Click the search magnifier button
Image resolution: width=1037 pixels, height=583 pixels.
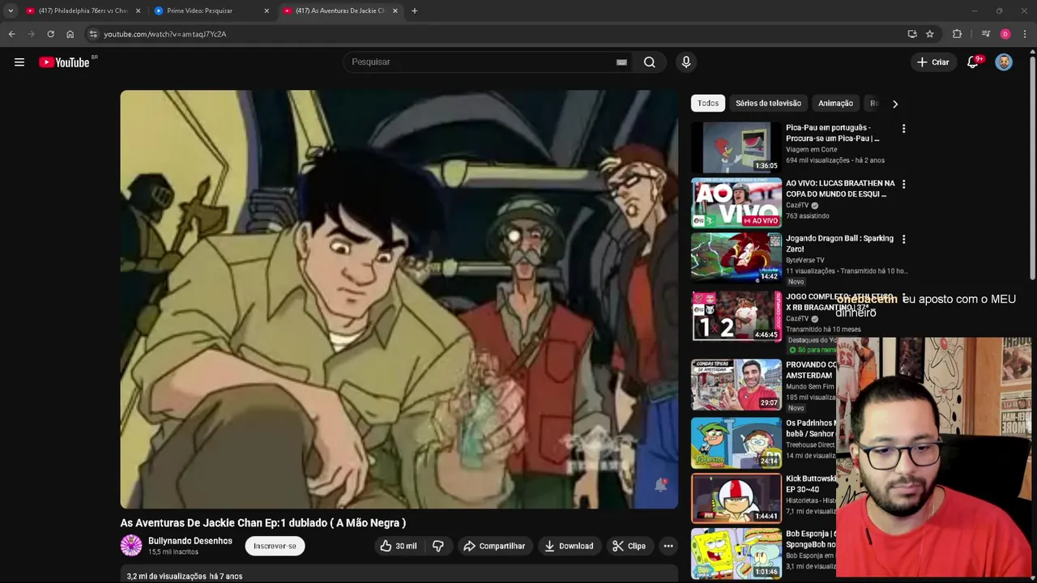650,62
